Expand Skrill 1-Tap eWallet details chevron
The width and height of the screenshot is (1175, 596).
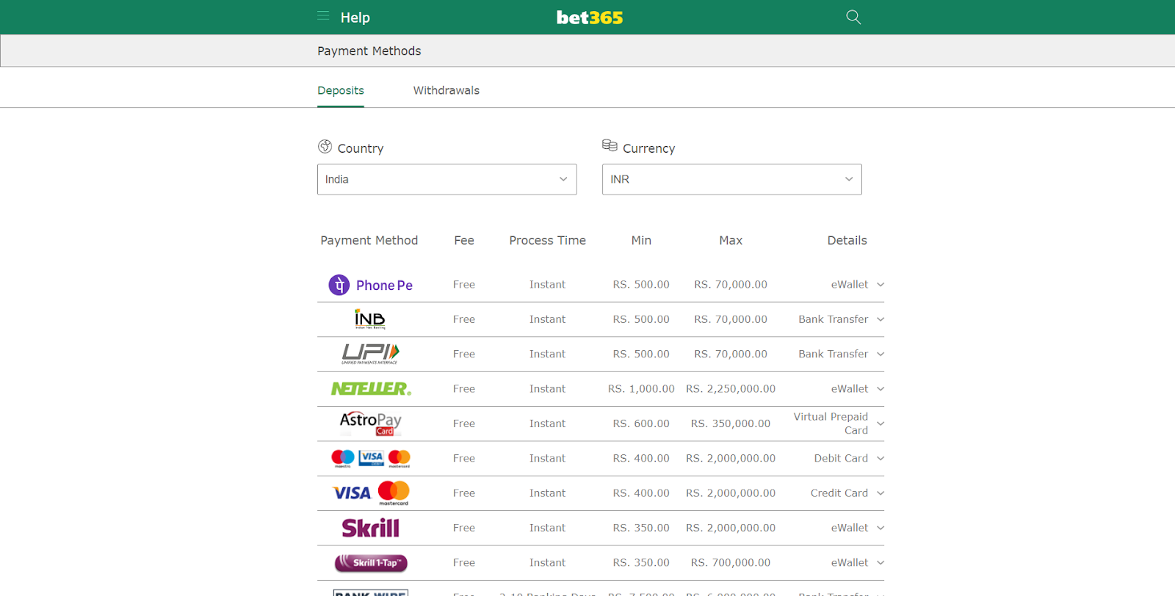[x=881, y=563]
